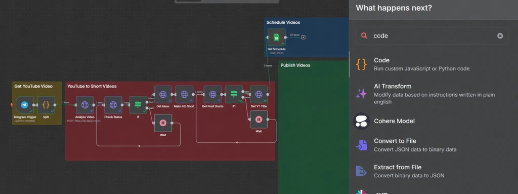Focus the node search field containing 'code'
Image resolution: width=518 pixels, height=194 pixels.
pos(432,36)
